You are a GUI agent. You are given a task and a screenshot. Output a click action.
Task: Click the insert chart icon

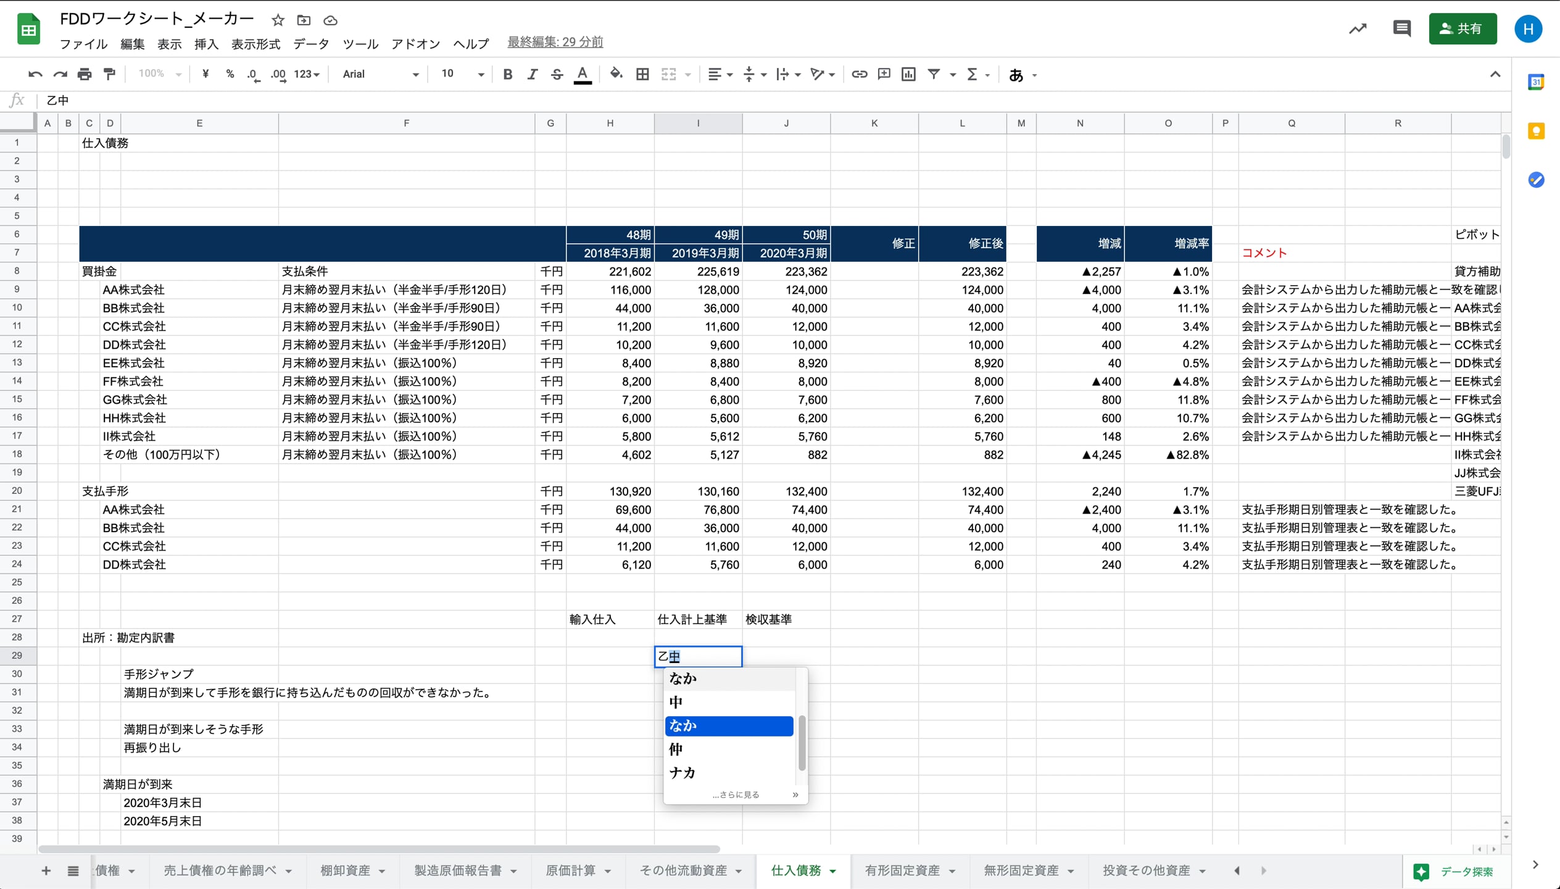[x=908, y=74]
